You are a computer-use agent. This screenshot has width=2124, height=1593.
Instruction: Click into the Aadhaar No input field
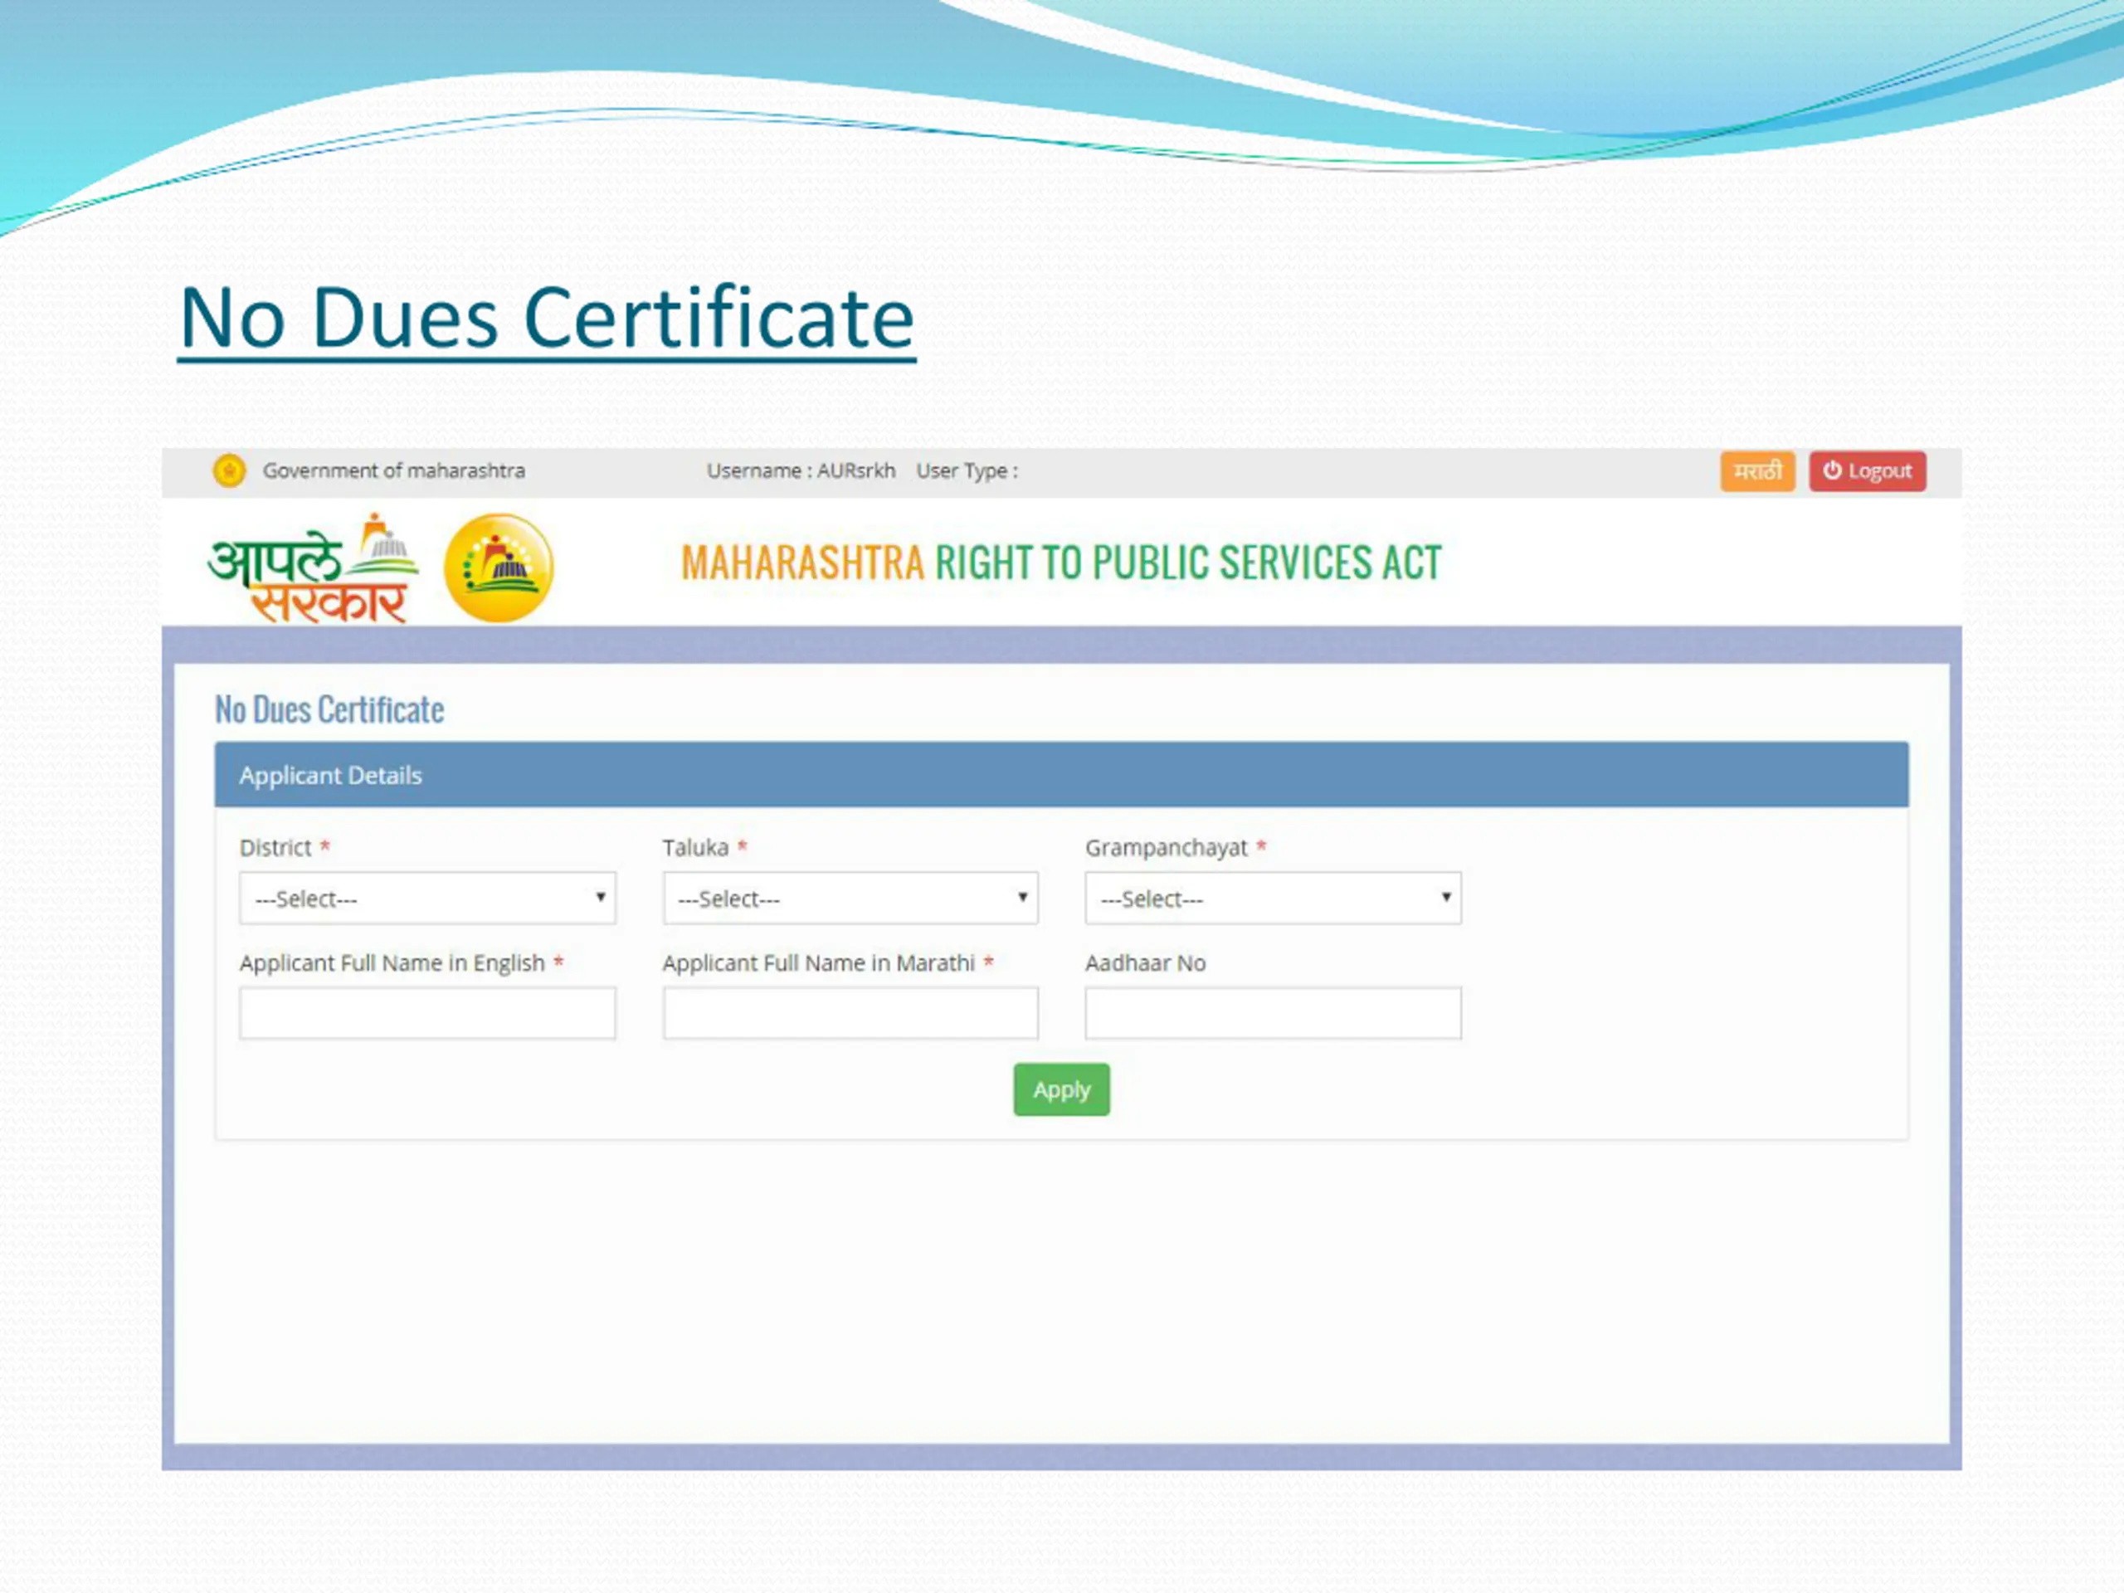coord(1274,1013)
